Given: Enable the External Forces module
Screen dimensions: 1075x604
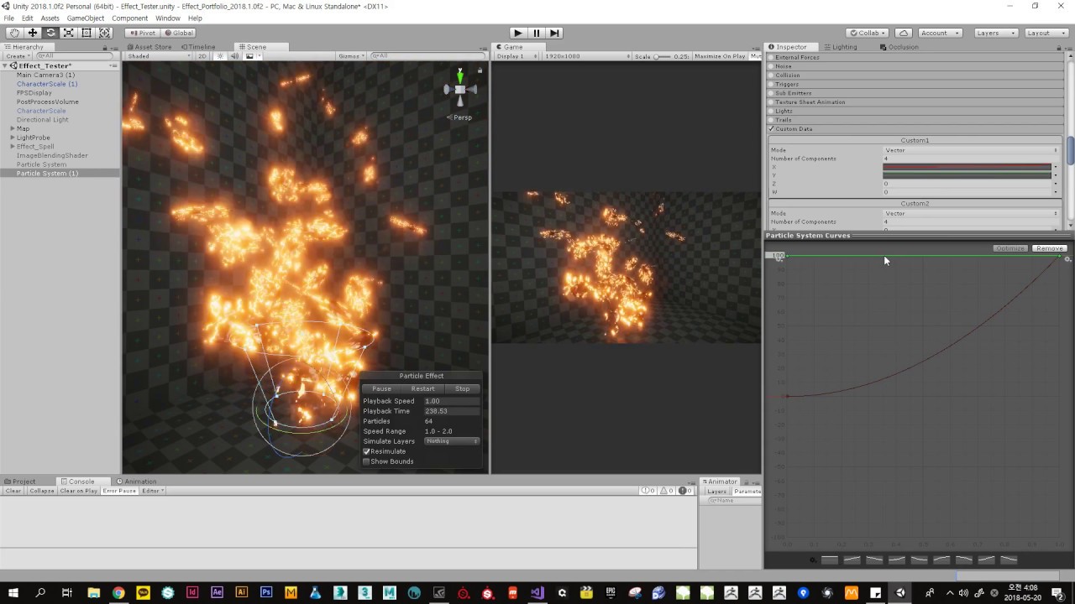Looking at the screenshot, I should [771, 57].
